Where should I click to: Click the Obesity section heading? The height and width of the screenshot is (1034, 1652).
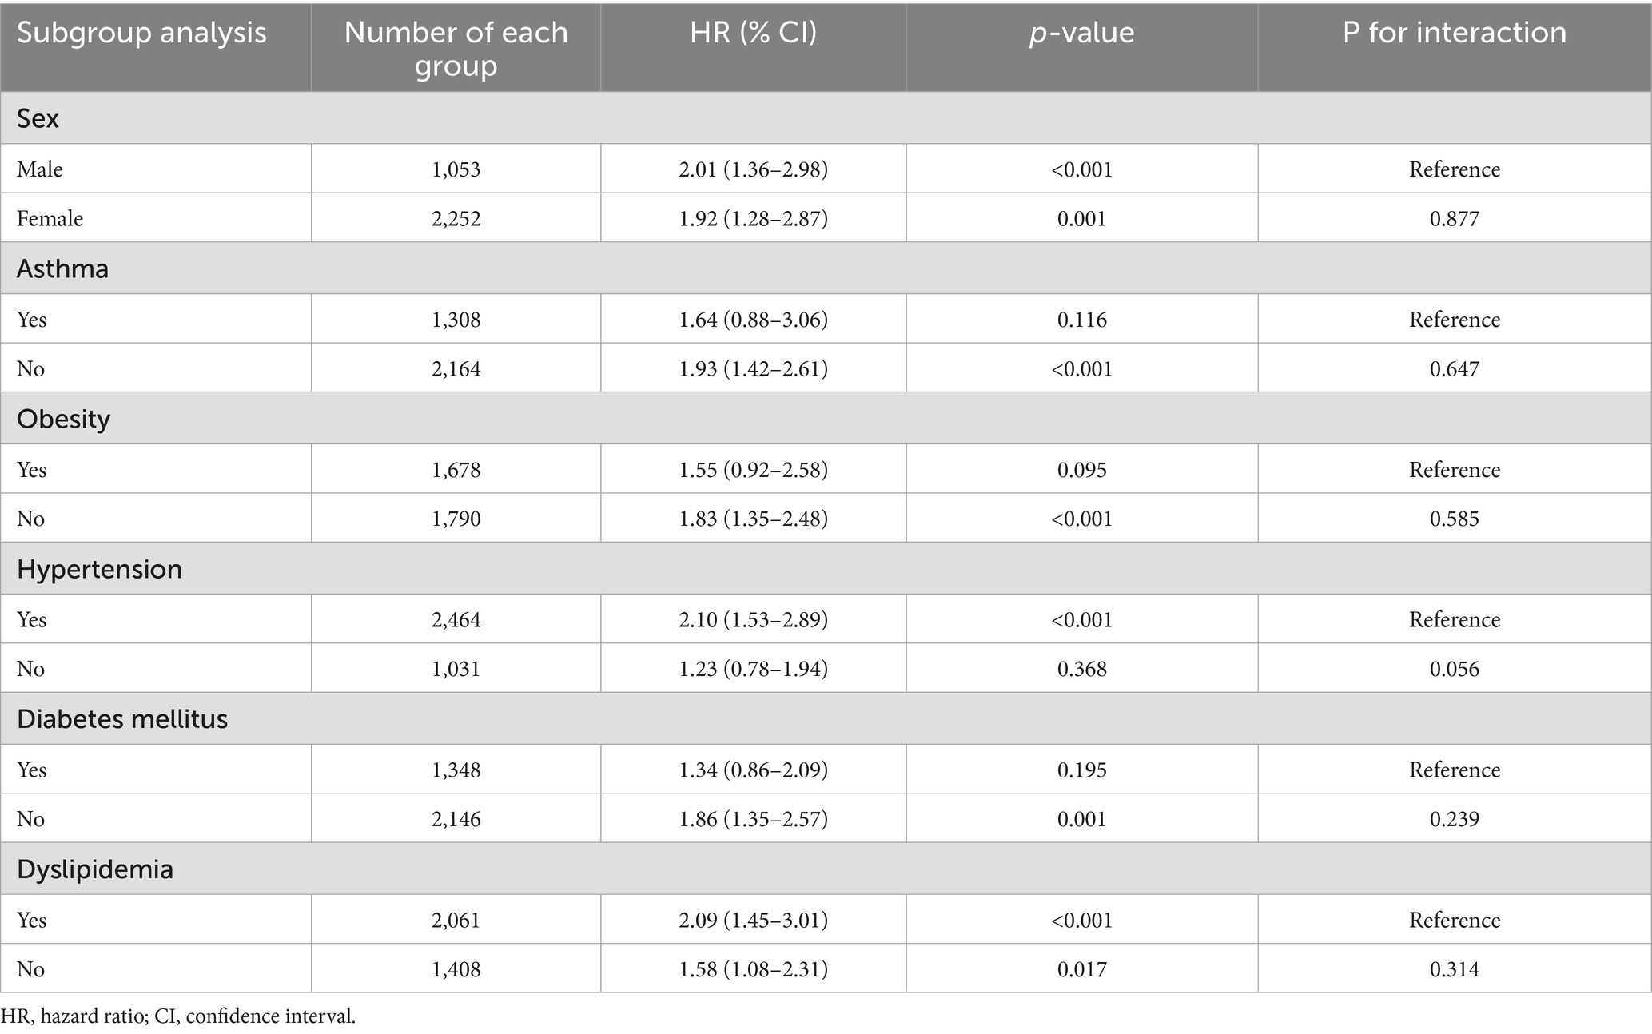(63, 419)
